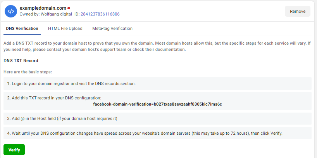
Task: Click the Owned by label
Action: pyautogui.click(x=29, y=14)
